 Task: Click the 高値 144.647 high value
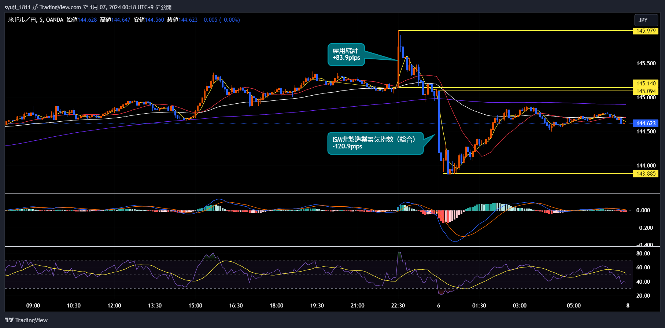coord(121,20)
